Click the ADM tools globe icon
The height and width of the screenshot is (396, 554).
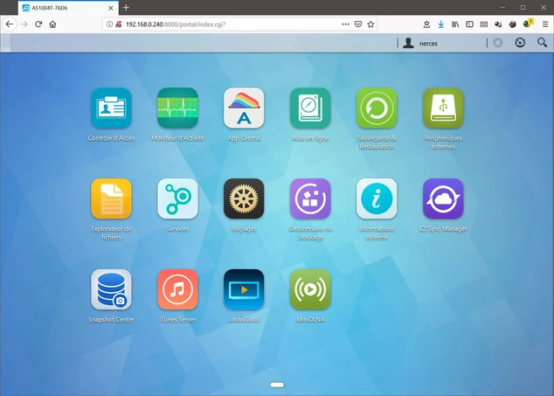(x=520, y=43)
